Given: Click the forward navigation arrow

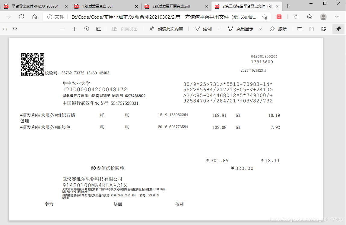Looking at the screenshot, I should click(8, 17).
